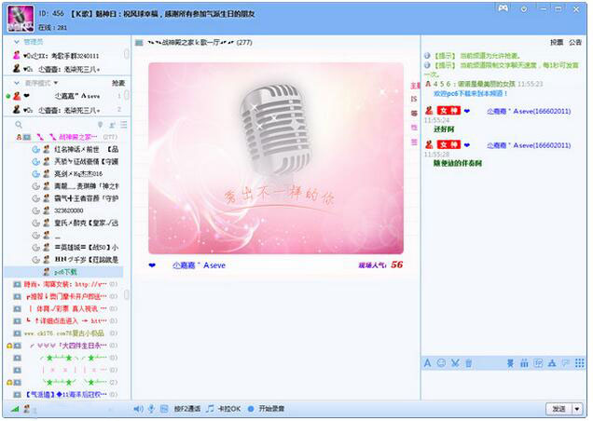593x421 pixels.
Task: Click username link in 11:55:28 message
Action: point(529,145)
